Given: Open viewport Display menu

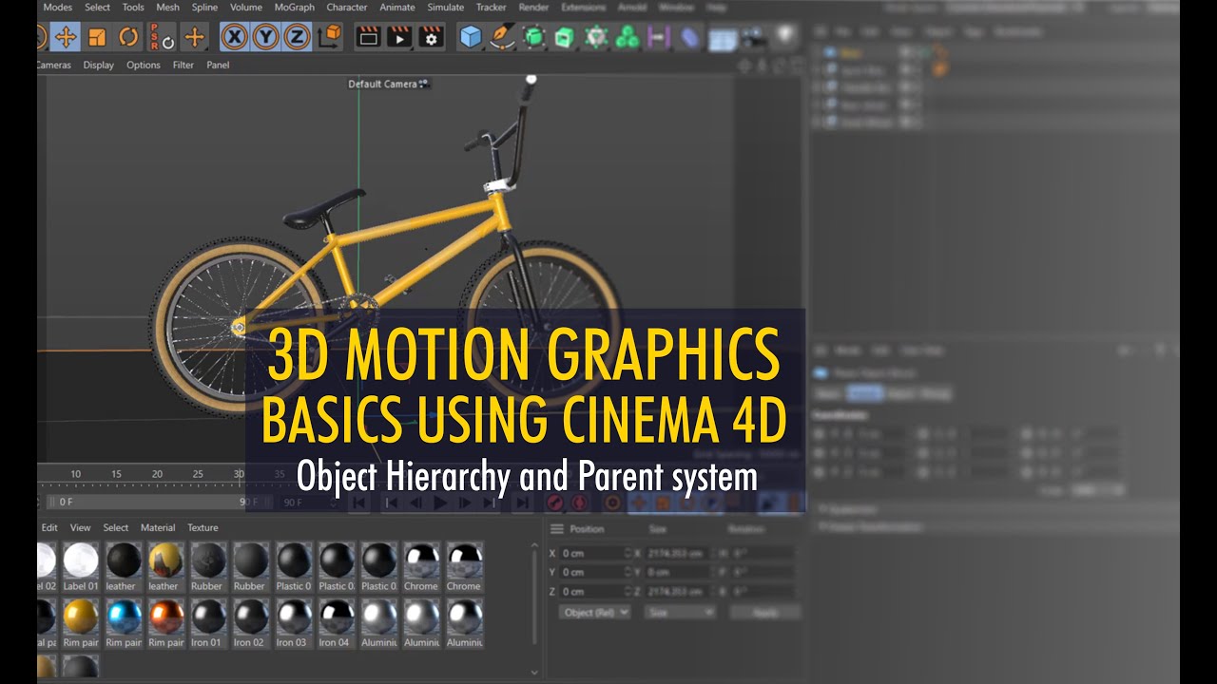Looking at the screenshot, I should [98, 66].
